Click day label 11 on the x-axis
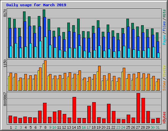 [59, 127]
